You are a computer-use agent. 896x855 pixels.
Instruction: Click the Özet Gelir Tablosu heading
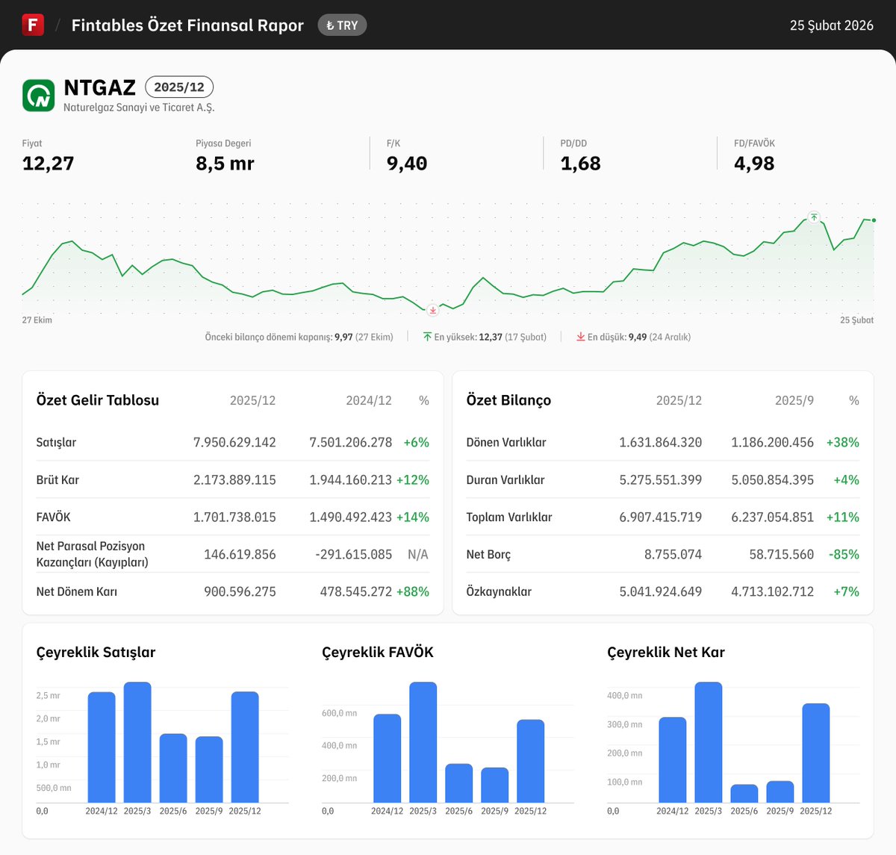click(98, 400)
